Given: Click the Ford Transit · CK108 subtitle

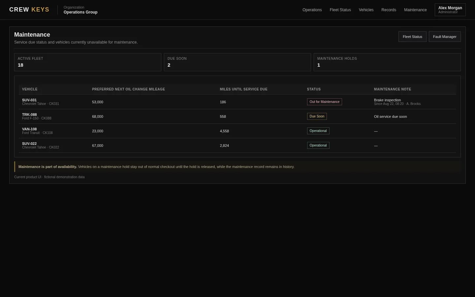Looking at the screenshot, I should [37, 133].
